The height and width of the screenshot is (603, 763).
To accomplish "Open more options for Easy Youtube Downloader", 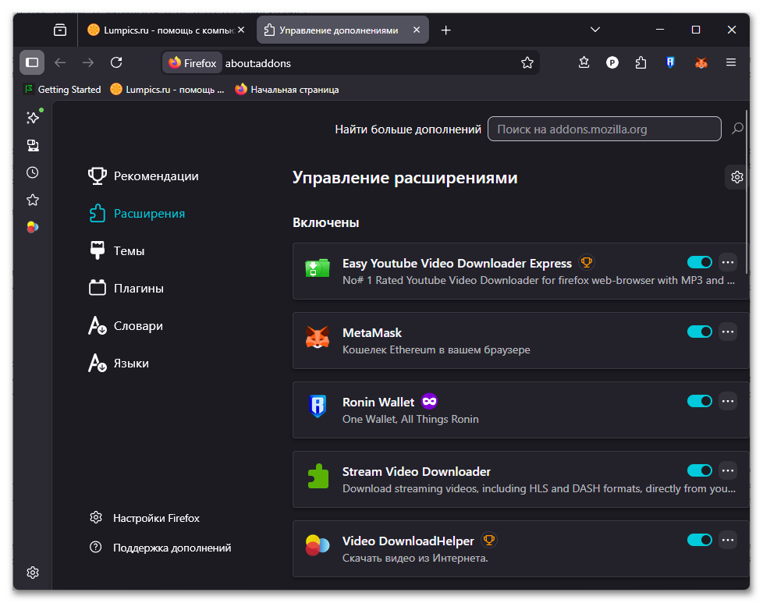I will pyautogui.click(x=728, y=263).
